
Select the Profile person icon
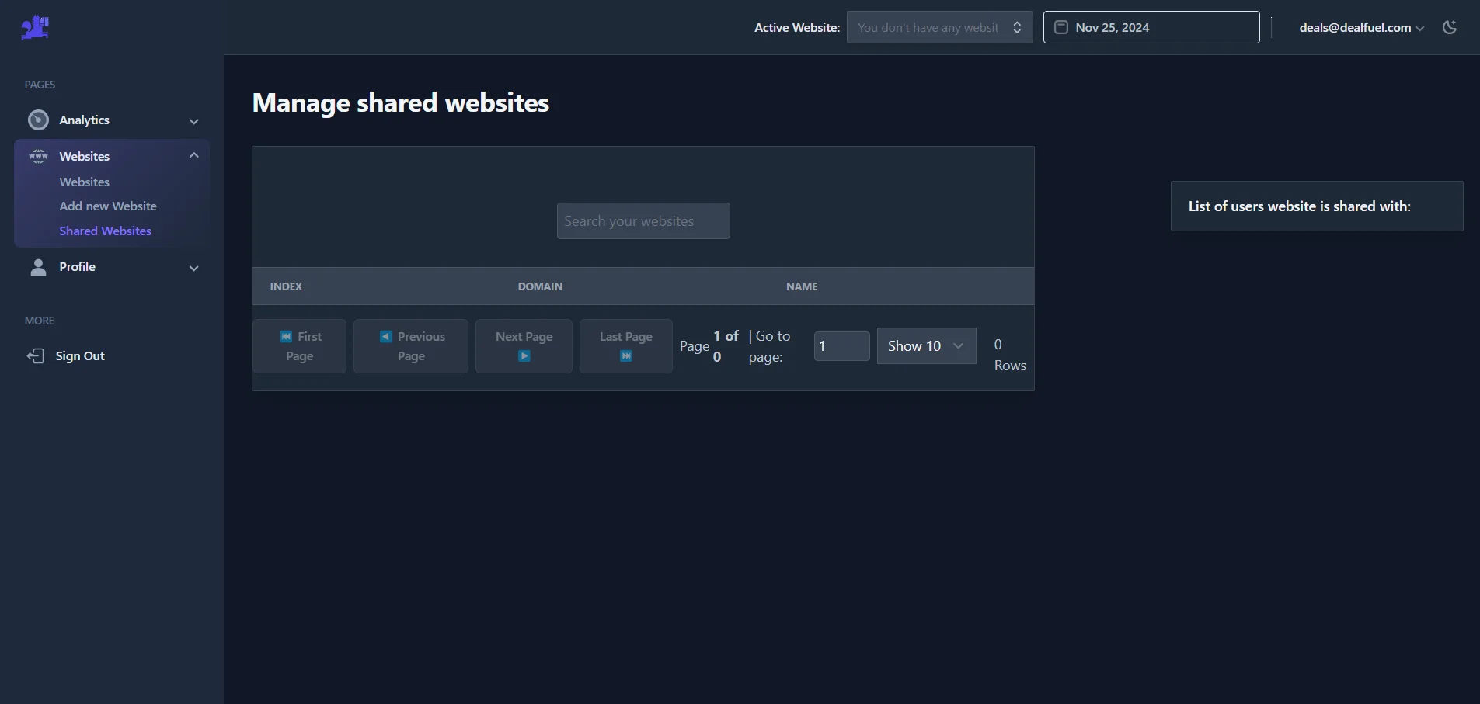point(37,267)
